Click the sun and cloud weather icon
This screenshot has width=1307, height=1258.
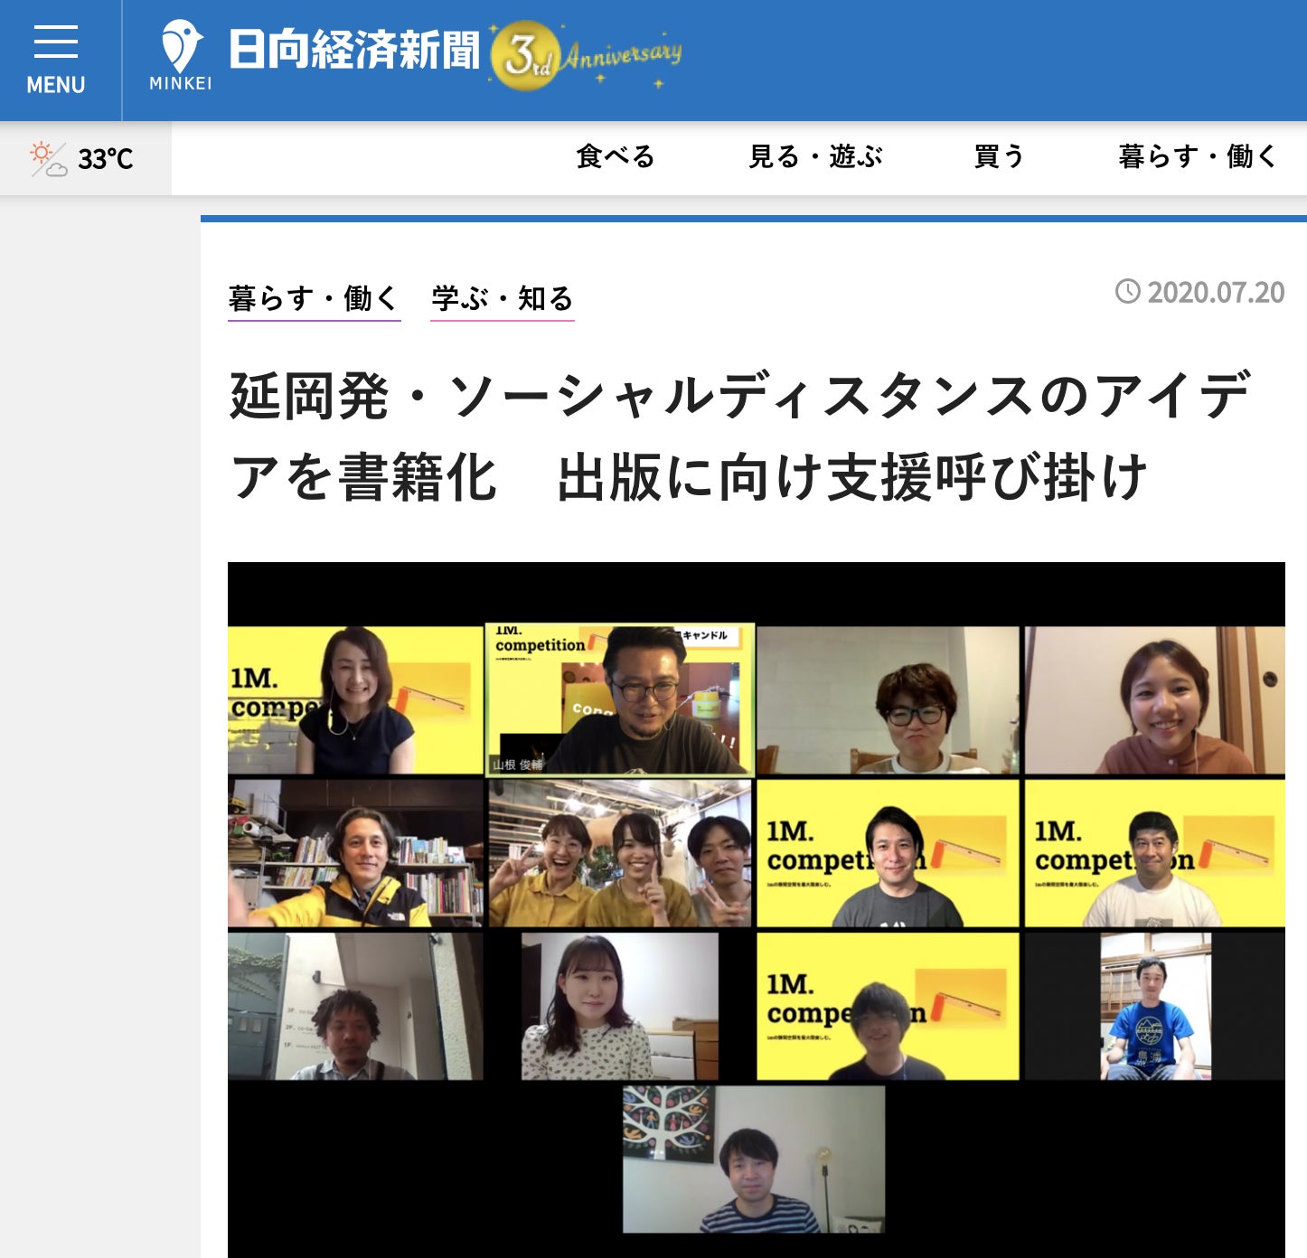[x=48, y=159]
